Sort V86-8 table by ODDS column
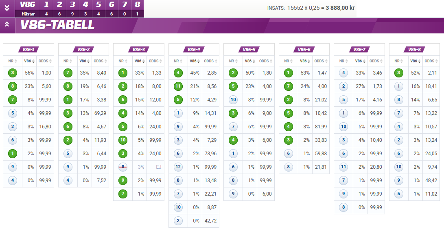 click(x=431, y=61)
